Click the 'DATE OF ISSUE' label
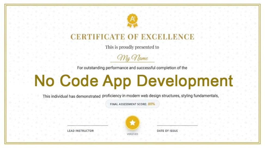 click(x=167, y=131)
